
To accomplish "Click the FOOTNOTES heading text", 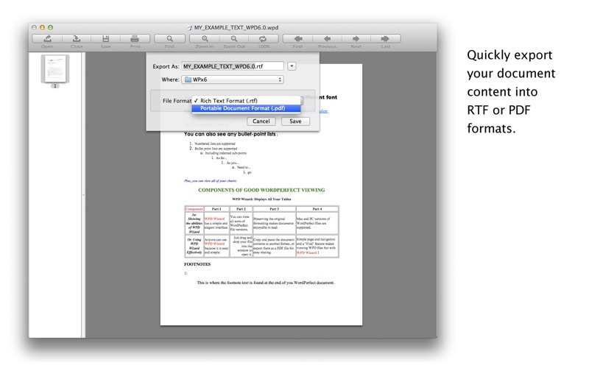I will pos(197,264).
